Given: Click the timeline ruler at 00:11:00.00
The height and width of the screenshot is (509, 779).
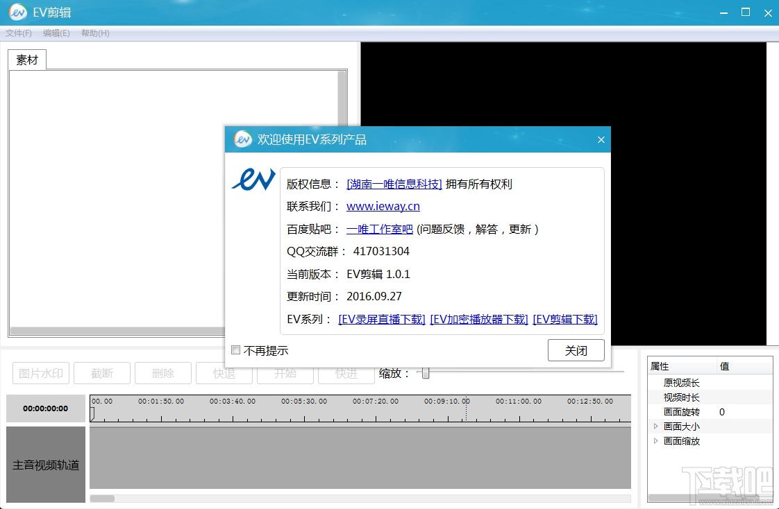Looking at the screenshot, I should (x=519, y=402).
